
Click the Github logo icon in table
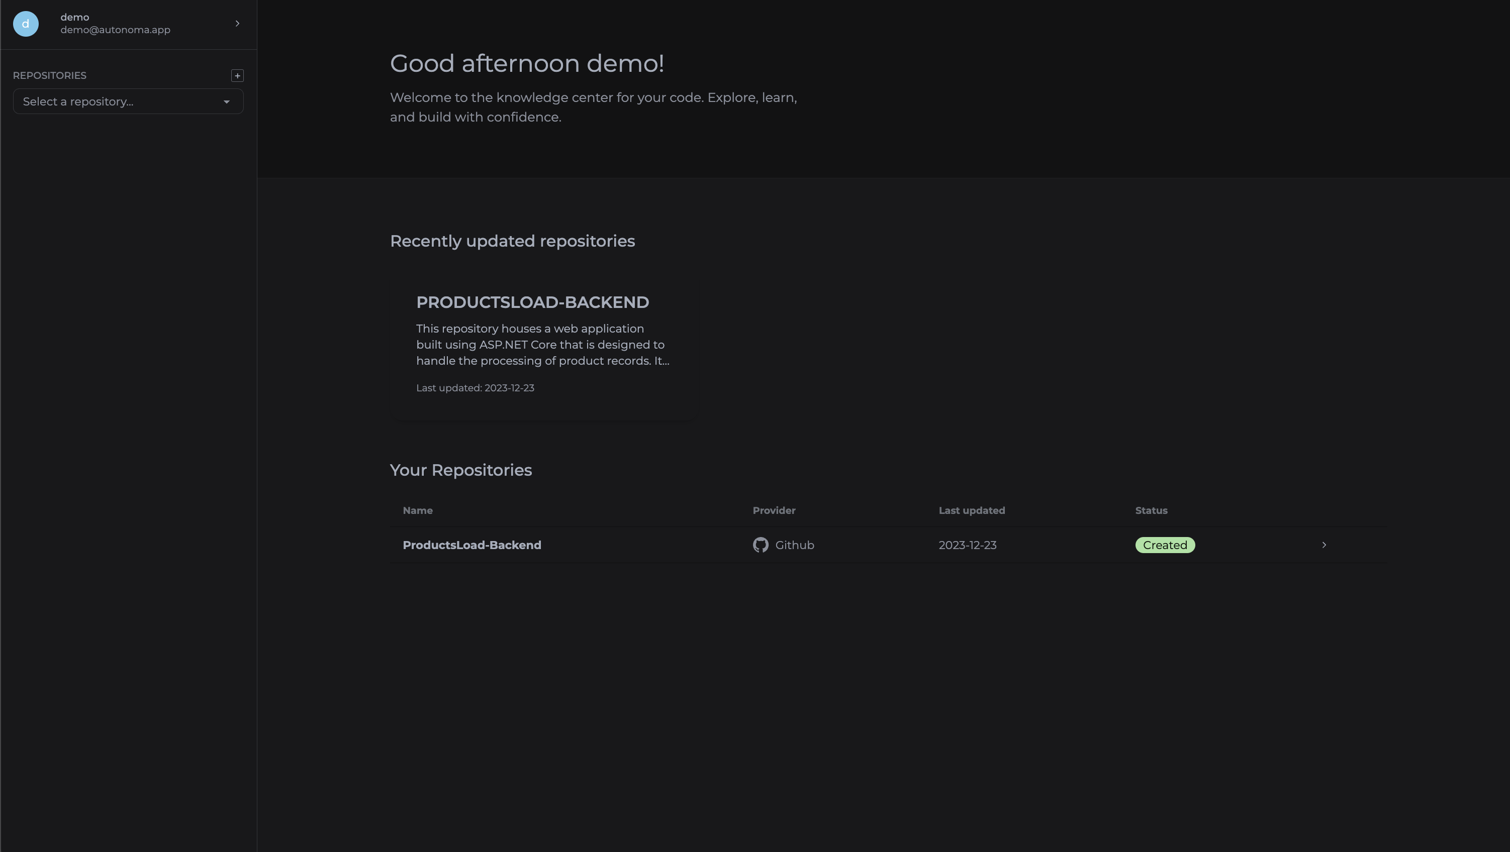[x=760, y=545]
